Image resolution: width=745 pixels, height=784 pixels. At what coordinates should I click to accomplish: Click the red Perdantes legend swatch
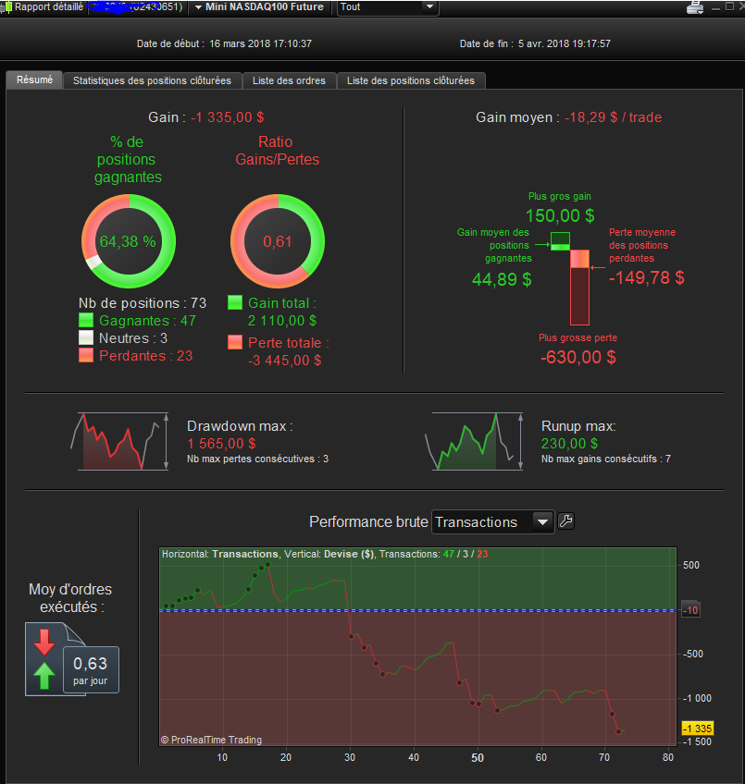86,355
